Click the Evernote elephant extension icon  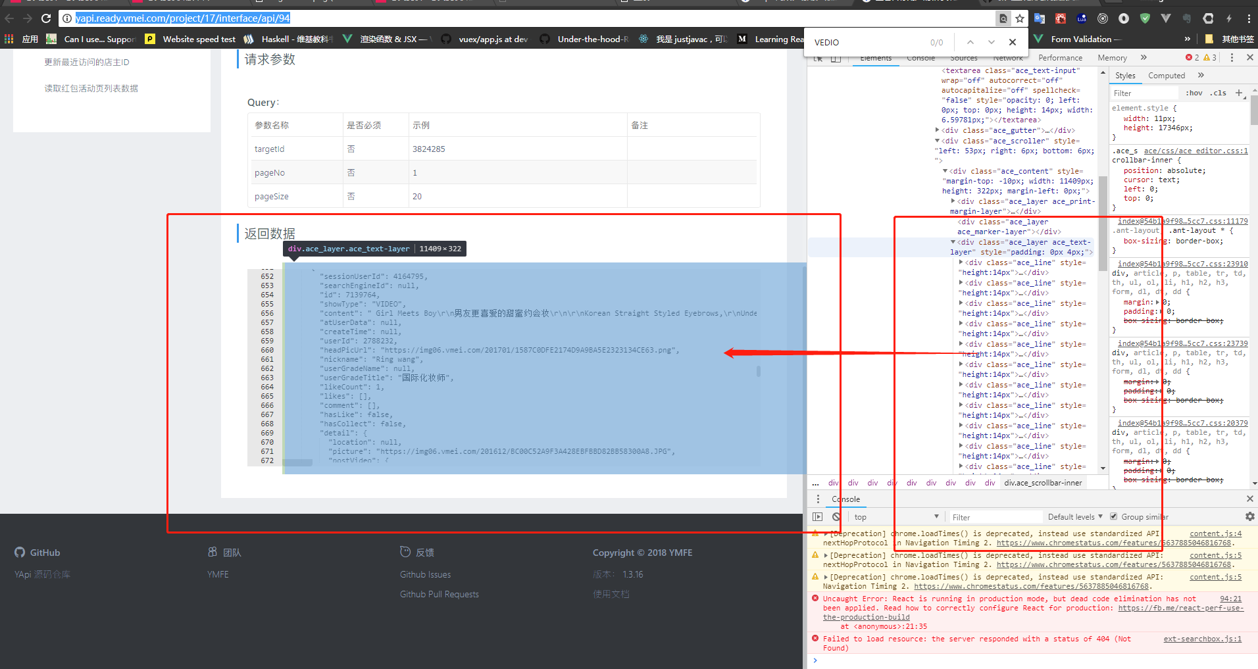(x=1187, y=18)
